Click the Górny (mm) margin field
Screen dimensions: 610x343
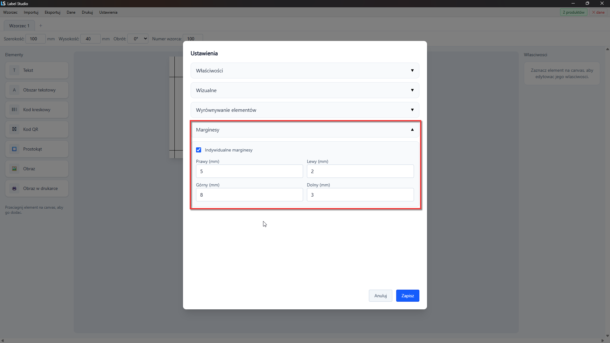pyautogui.click(x=249, y=195)
